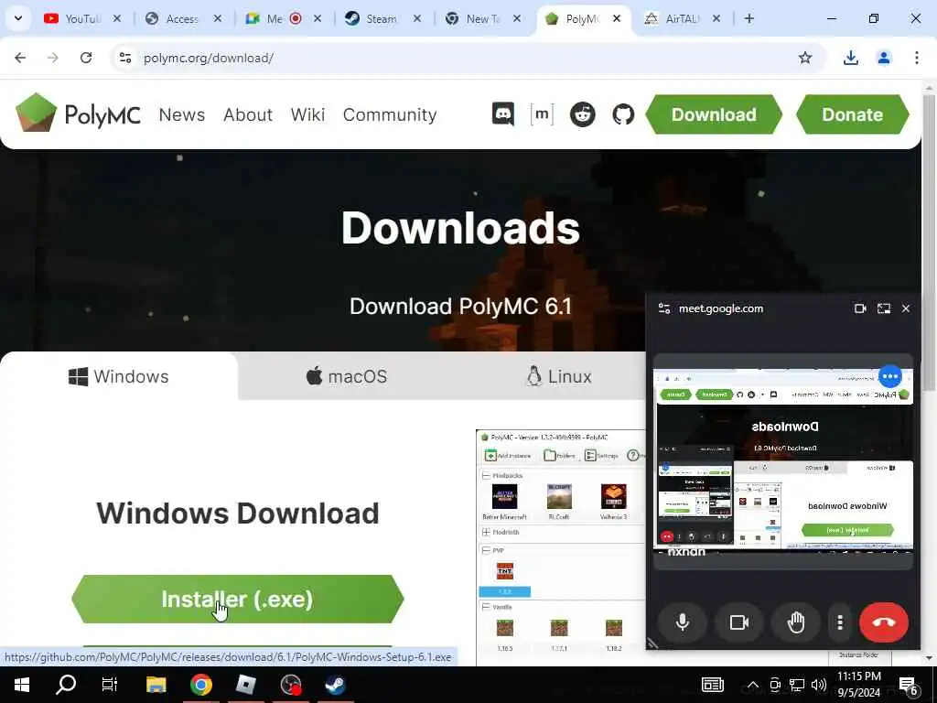
Task: Select the Linux download tab
Action: point(559,376)
